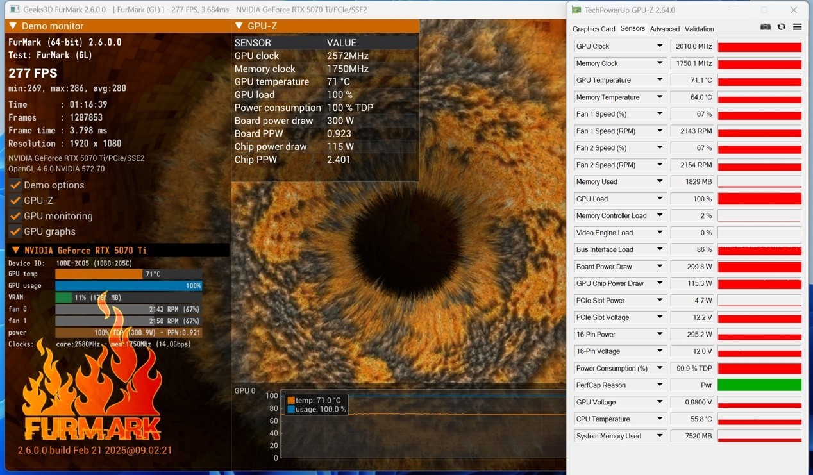
Task: Switch to the Graphics Card tab
Action: point(594,29)
